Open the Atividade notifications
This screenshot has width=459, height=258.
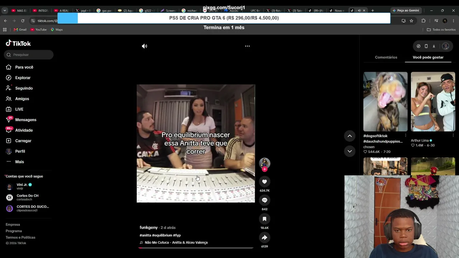pos(19,130)
